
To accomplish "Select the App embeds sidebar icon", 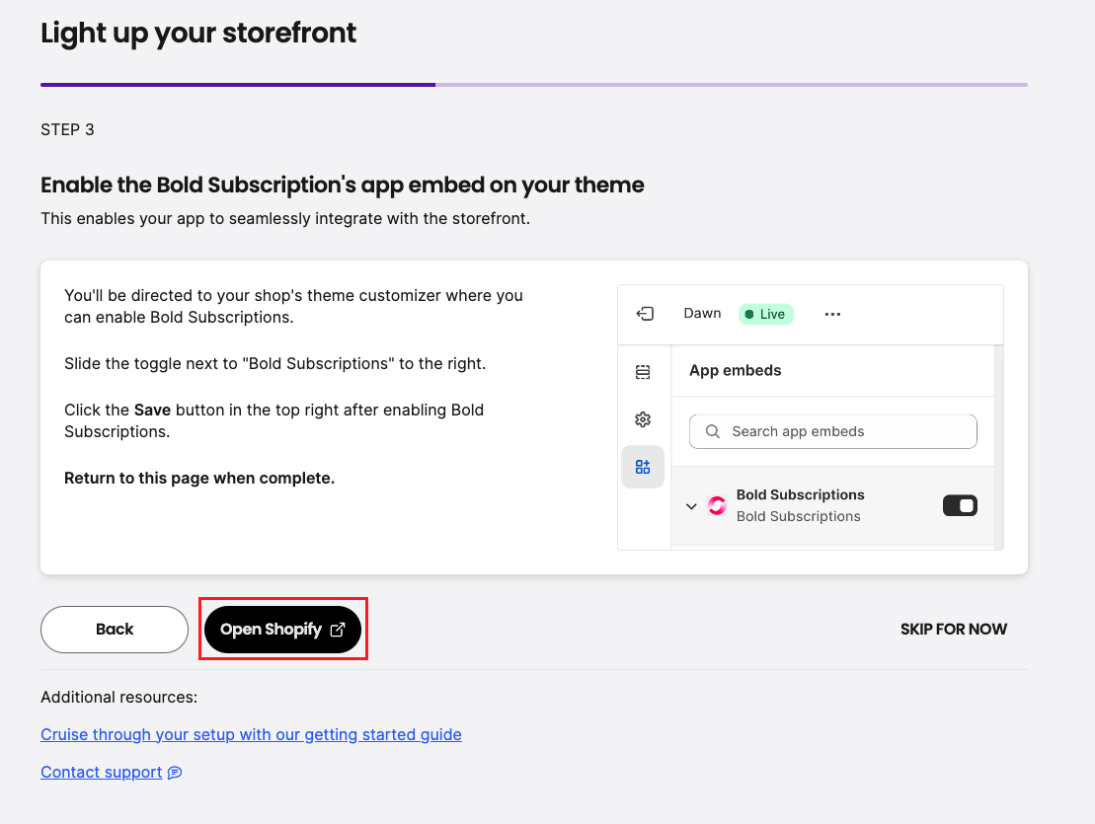I will pos(643,466).
